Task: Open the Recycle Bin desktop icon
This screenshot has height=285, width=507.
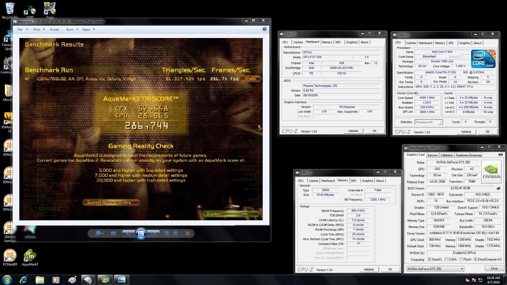Action: (x=10, y=10)
